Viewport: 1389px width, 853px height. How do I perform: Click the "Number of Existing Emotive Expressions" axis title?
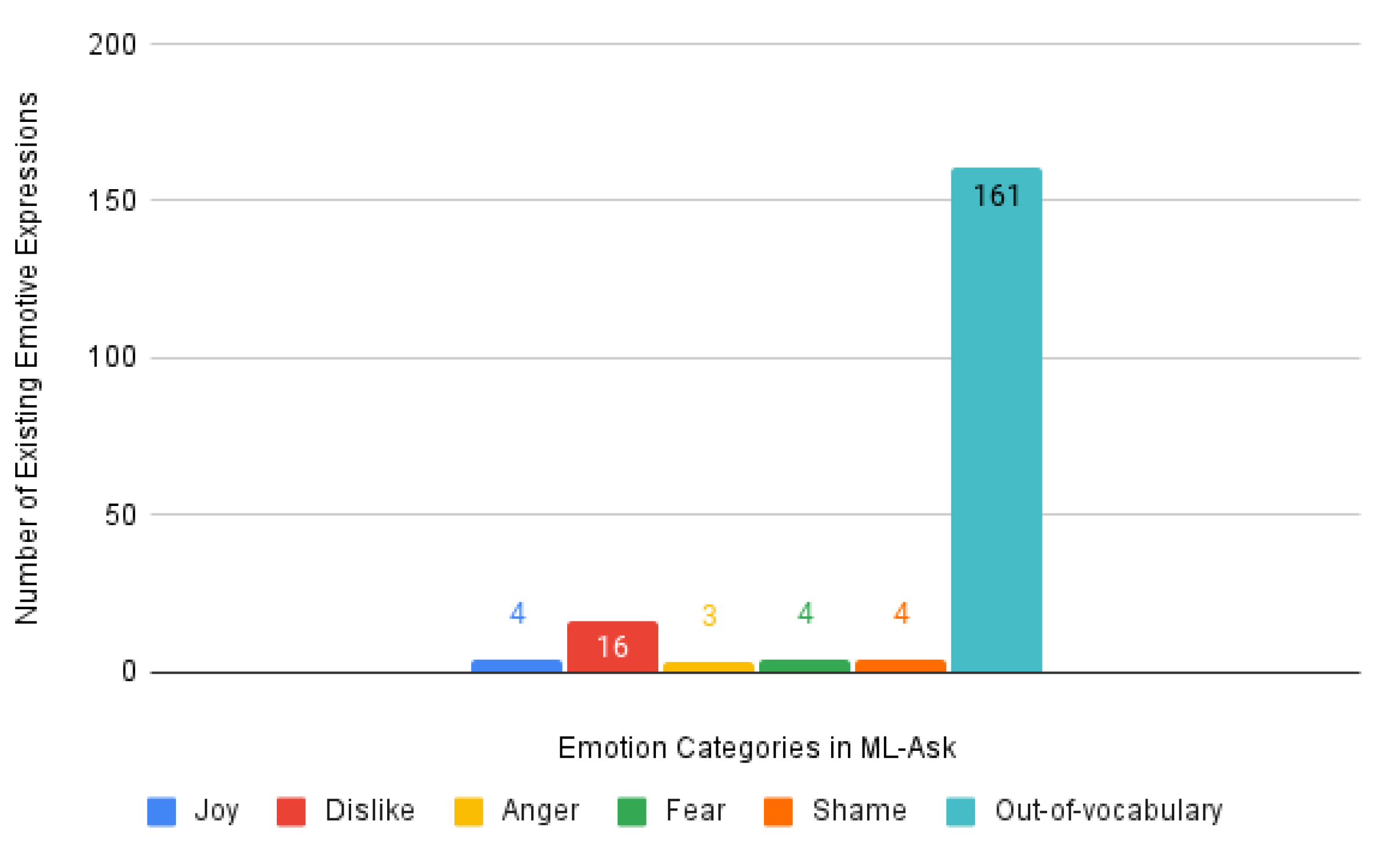tap(27, 358)
